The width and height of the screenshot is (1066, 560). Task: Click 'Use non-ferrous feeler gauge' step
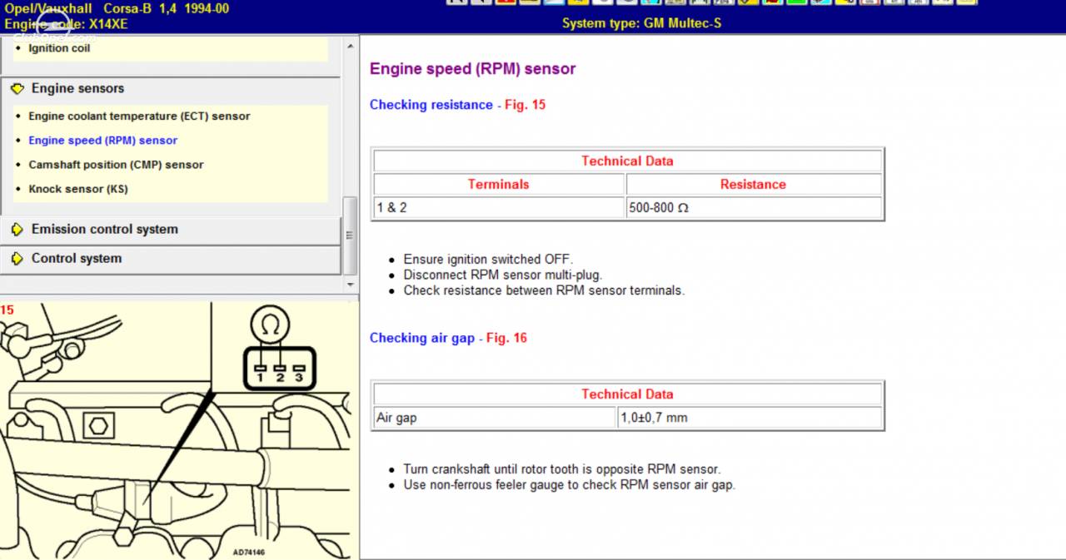pyautogui.click(x=570, y=484)
